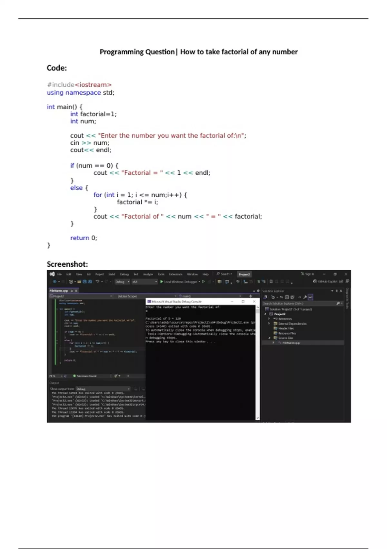Click the green Start debugging arrow
The width and height of the screenshot is (387, 549).
click(162, 282)
